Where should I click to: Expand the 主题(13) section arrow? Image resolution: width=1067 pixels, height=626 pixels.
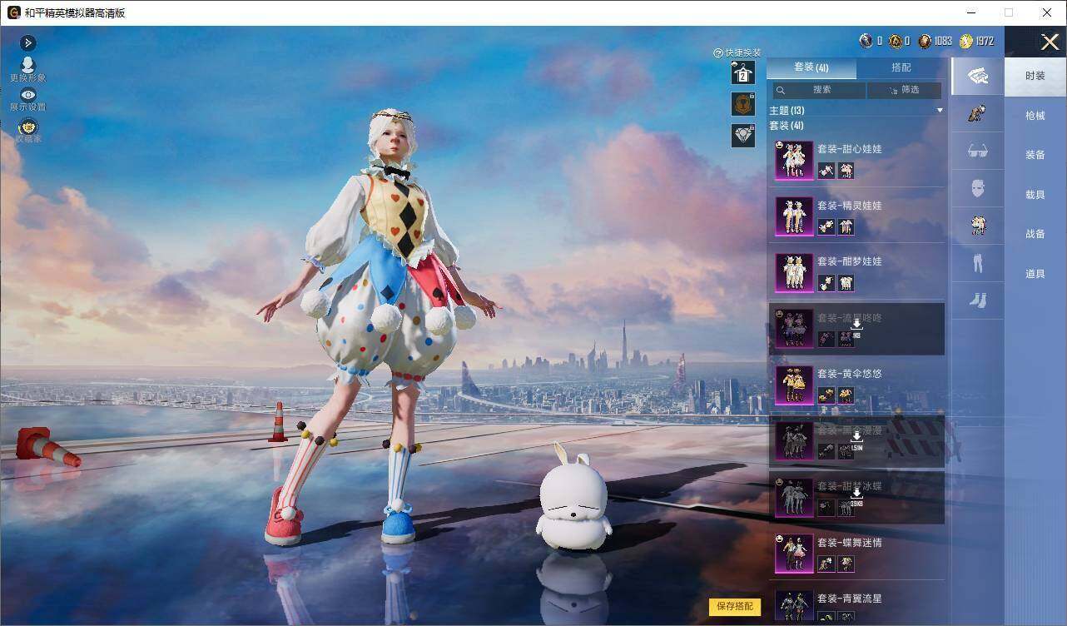pos(940,110)
